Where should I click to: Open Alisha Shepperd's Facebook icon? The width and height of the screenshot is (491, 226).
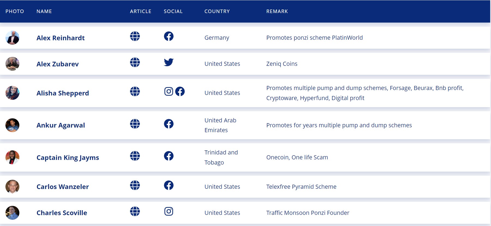pos(180,91)
